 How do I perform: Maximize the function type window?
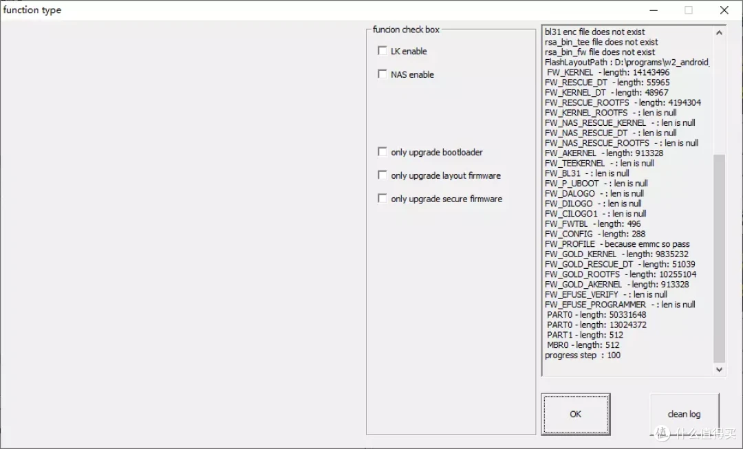click(688, 10)
